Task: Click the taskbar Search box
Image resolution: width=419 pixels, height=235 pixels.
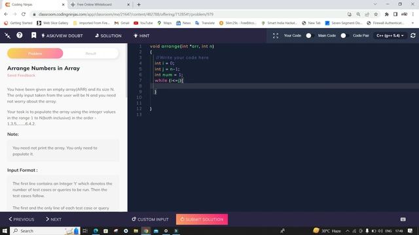Action: pyautogui.click(x=45, y=230)
